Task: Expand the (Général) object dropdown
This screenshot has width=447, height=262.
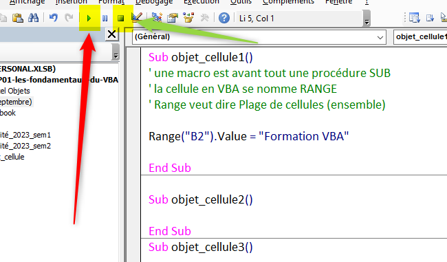Action: pos(259,37)
